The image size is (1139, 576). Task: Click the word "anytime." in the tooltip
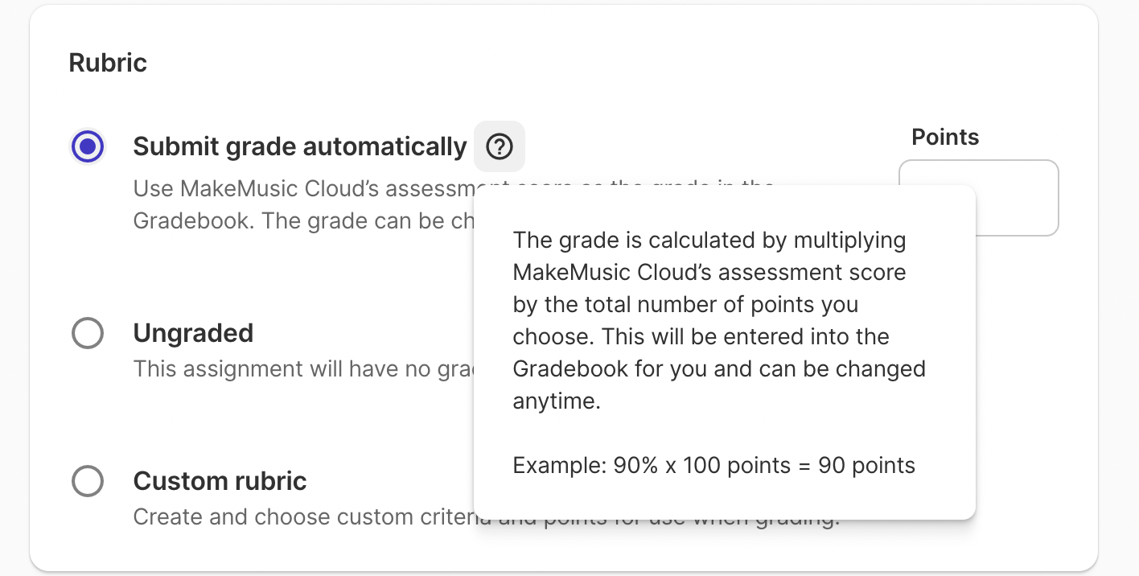[557, 401]
